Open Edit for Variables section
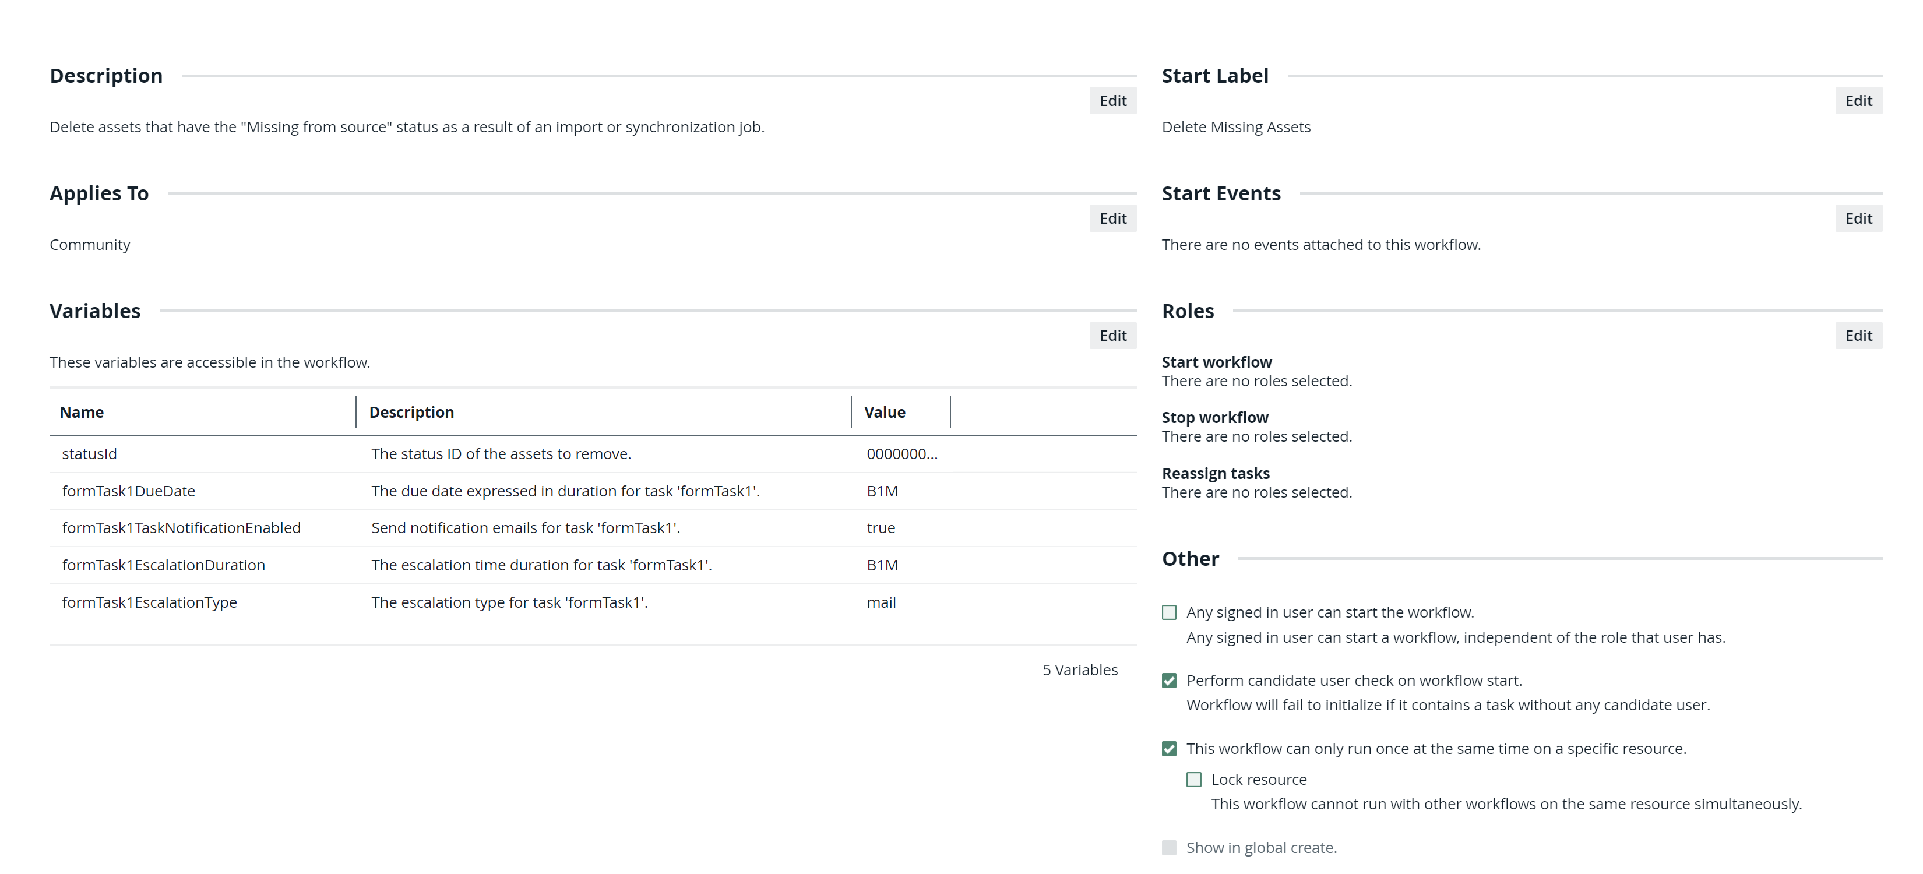This screenshot has width=1923, height=874. point(1112,336)
